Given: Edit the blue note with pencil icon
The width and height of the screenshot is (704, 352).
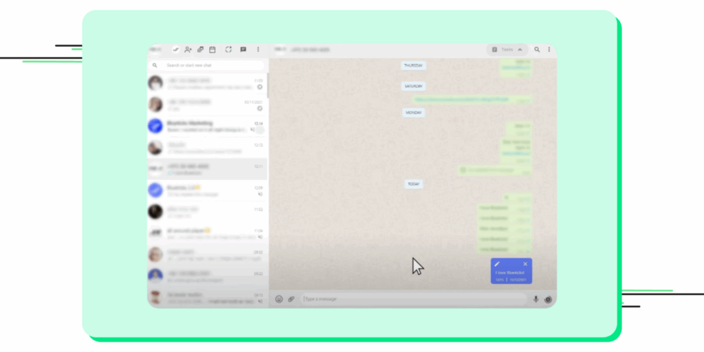Looking at the screenshot, I should [x=497, y=264].
